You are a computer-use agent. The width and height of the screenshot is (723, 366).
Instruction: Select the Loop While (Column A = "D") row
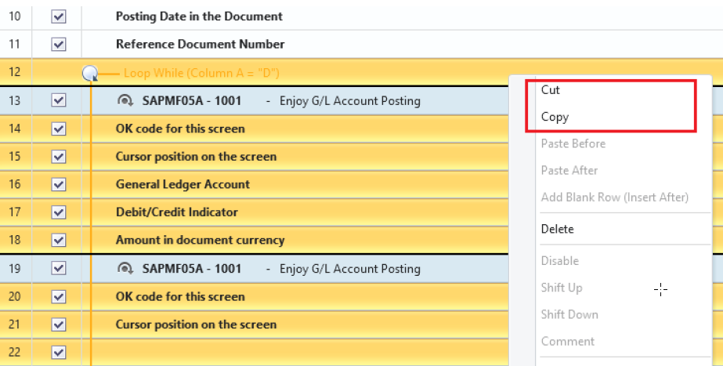[201, 74]
